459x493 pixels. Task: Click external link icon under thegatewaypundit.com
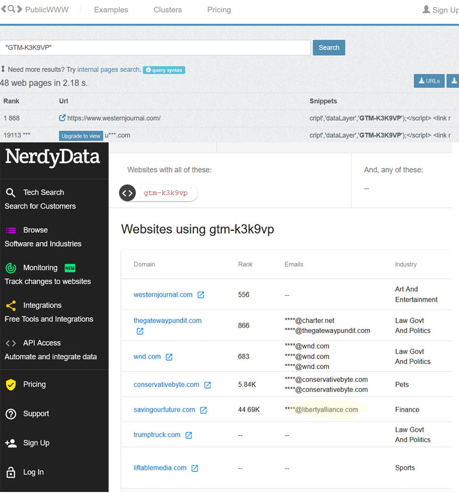tap(140, 331)
